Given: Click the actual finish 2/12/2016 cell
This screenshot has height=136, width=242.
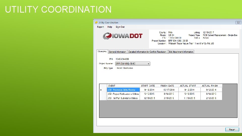Looking at the screenshot, I should tap(211, 98).
